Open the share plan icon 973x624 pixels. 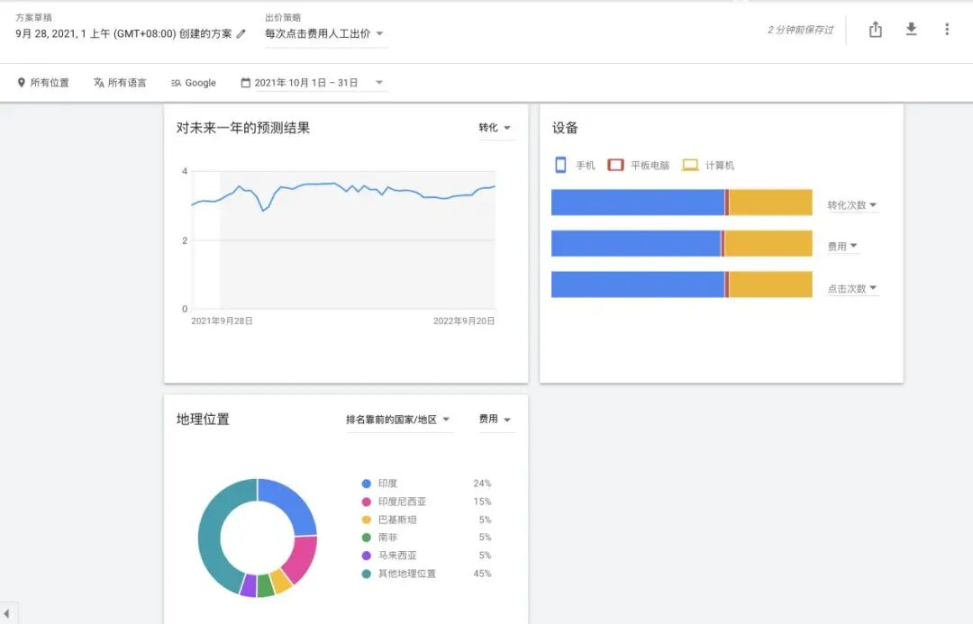click(875, 29)
